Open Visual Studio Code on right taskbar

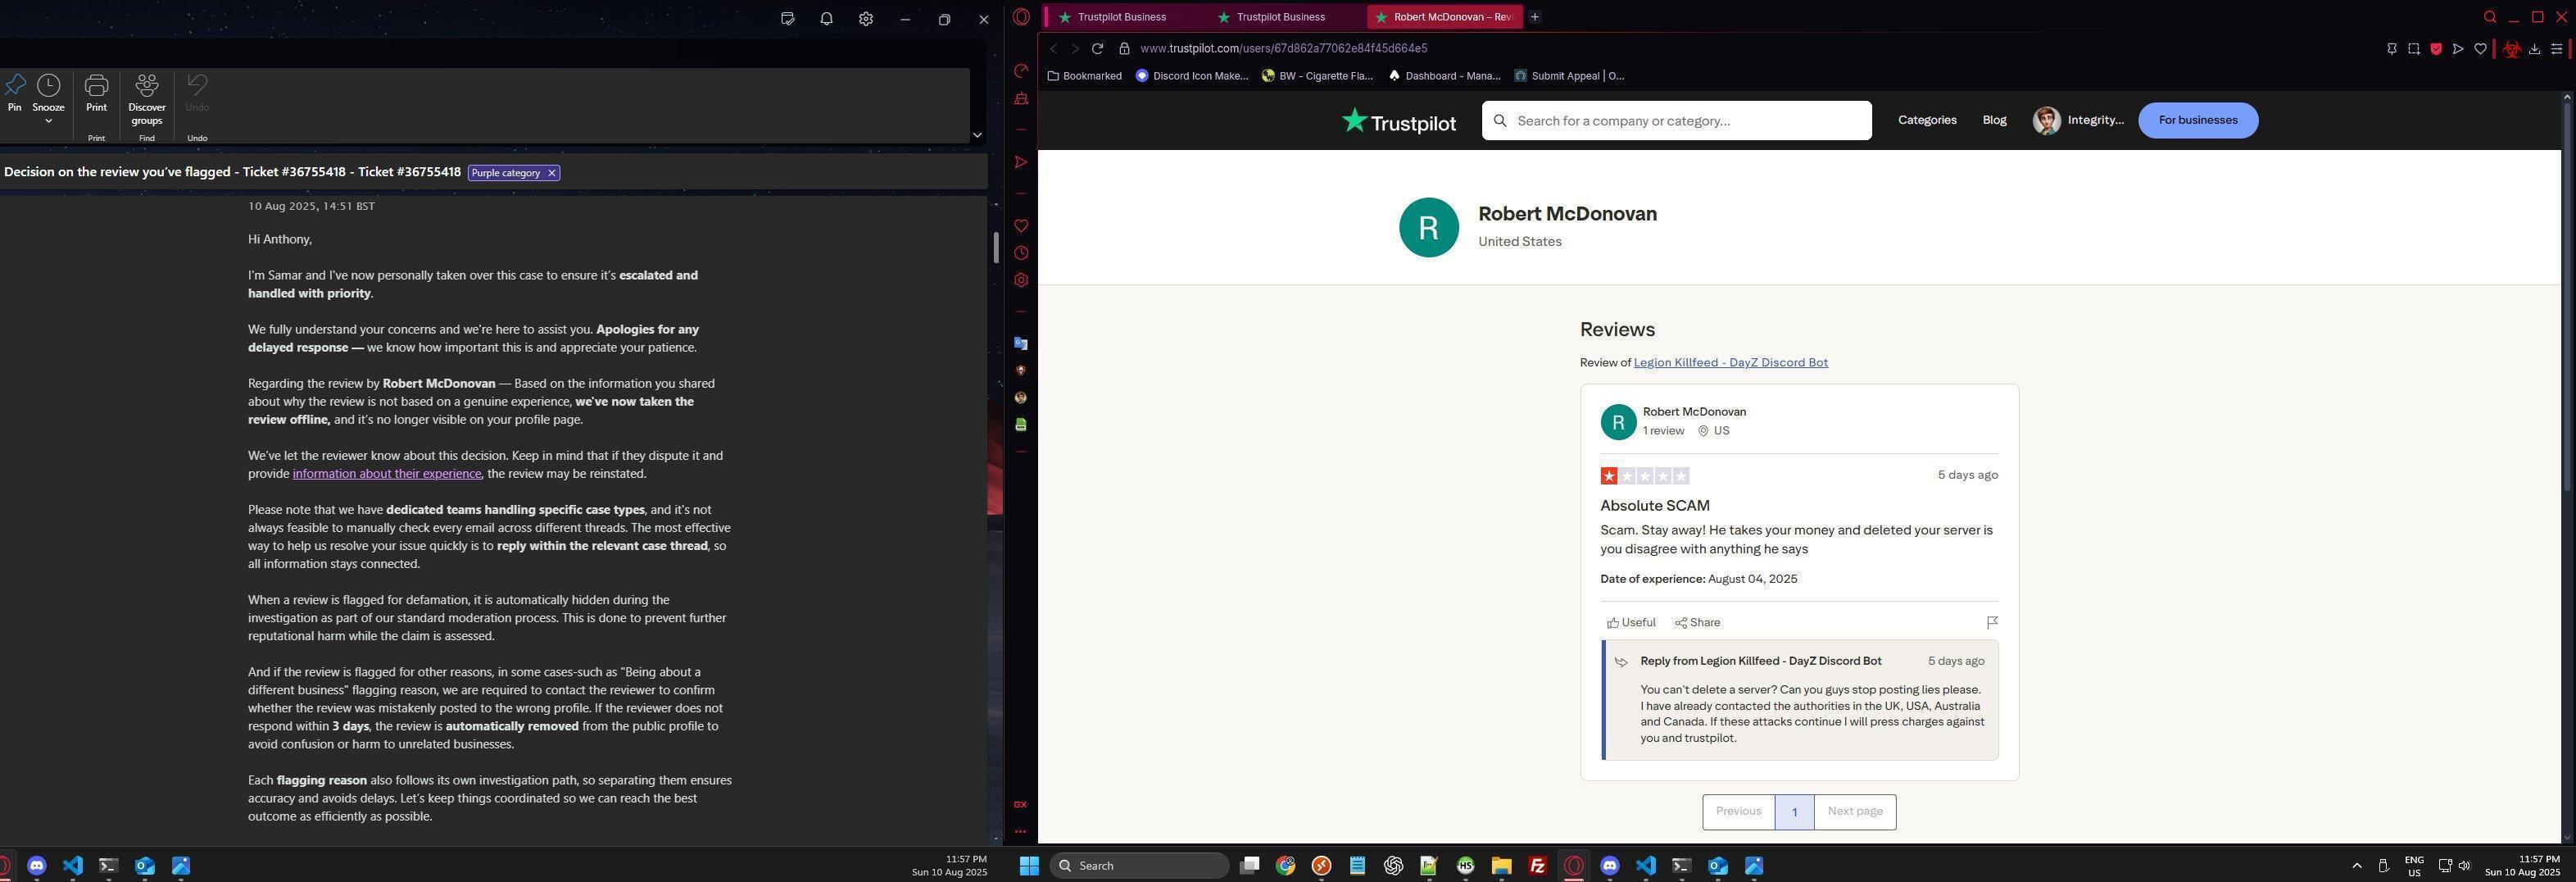[x=1645, y=866]
